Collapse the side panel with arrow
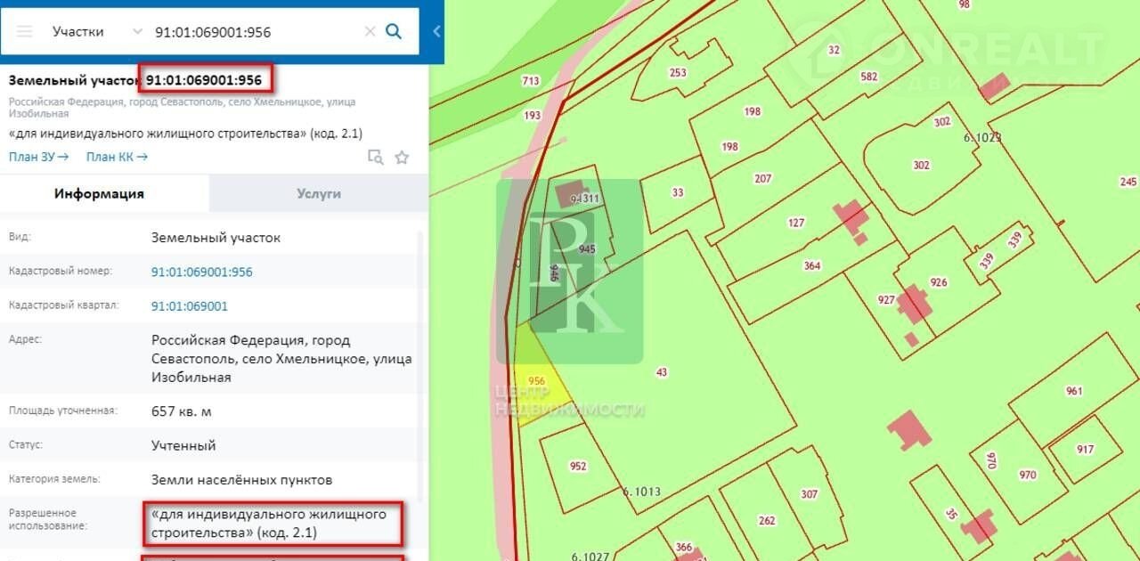This screenshot has height=561, width=1140. (436, 32)
